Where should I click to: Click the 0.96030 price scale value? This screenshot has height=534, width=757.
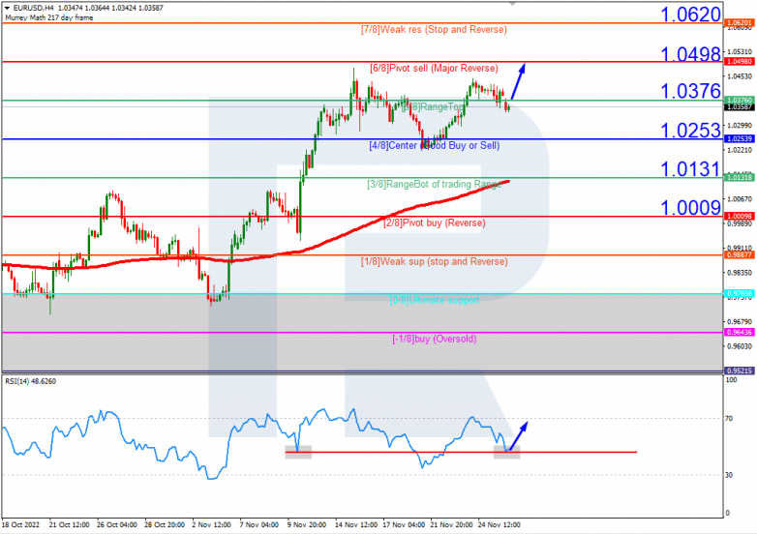(740, 346)
